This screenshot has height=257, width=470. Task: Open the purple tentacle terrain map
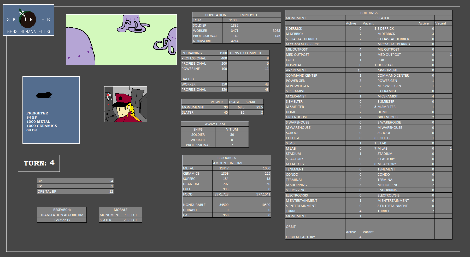121,40
